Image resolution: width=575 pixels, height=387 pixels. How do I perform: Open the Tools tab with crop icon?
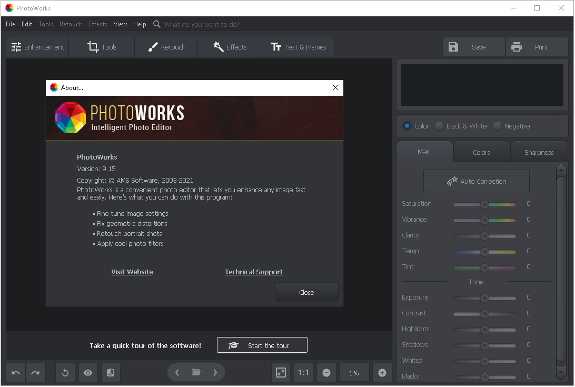coord(102,47)
